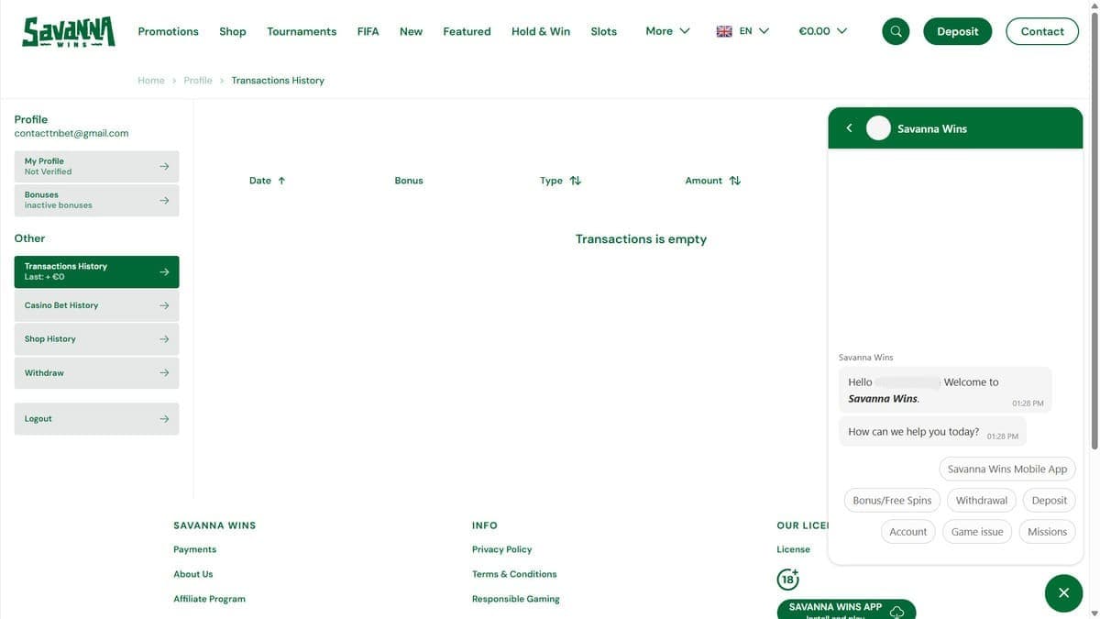The height and width of the screenshot is (619, 1100).
Task: Toggle sorting on Type column arrows
Action: tap(576, 181)
